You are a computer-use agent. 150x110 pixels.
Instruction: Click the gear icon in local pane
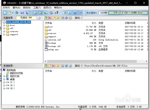pyautogui.click(x=66, y=66)
